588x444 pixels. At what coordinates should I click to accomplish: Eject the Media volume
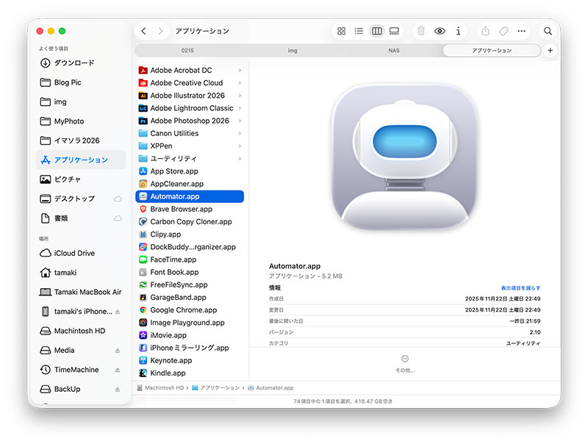point(118,351)
